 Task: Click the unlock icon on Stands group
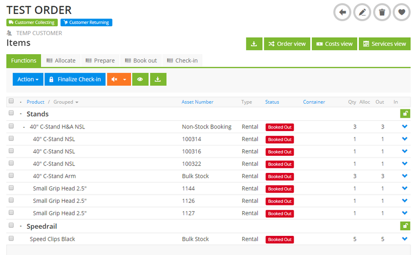click(405, 114)
